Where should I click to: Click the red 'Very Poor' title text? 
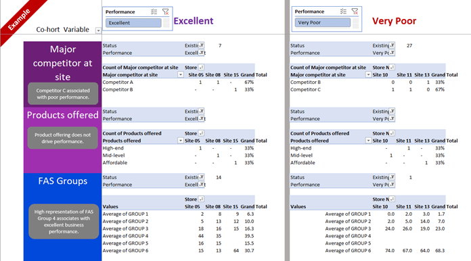pyautogui.click(x=394, y=21)
